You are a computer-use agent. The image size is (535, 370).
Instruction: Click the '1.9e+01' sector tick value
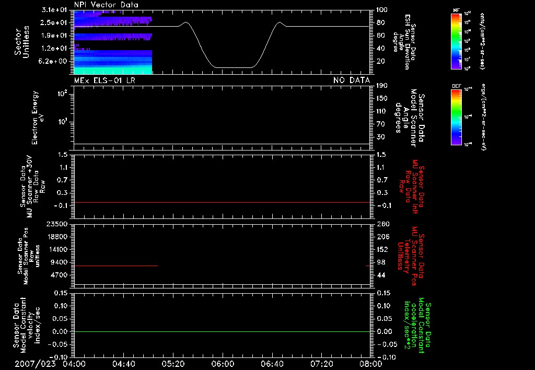pos(54,36)
